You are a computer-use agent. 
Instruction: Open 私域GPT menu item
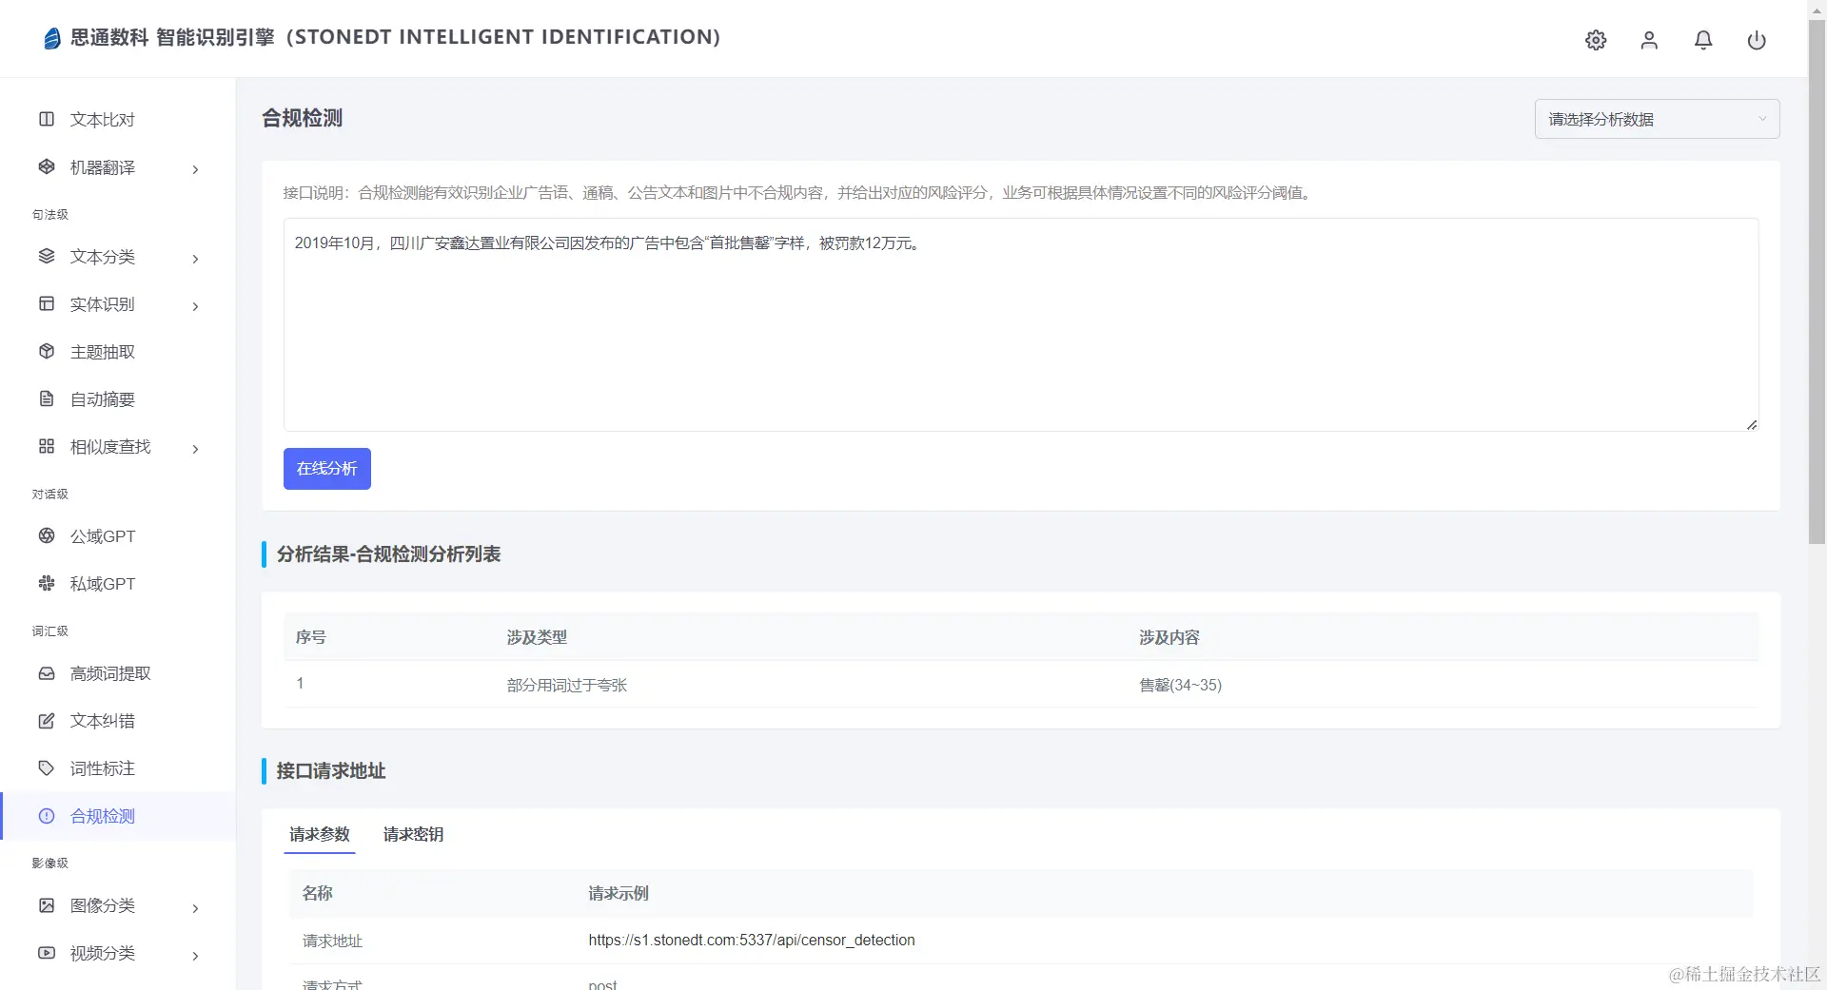[118, 584]
